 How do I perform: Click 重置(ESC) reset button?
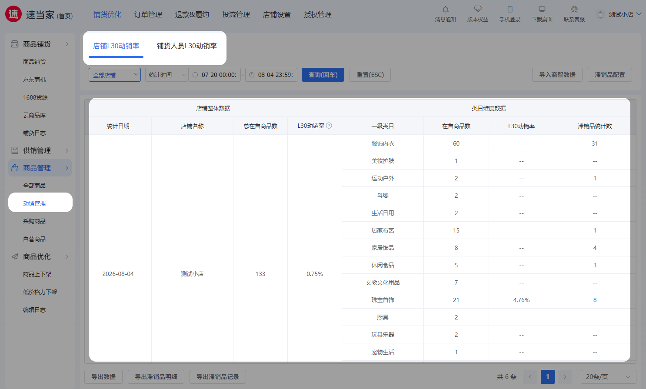click(x=370, y=75)
